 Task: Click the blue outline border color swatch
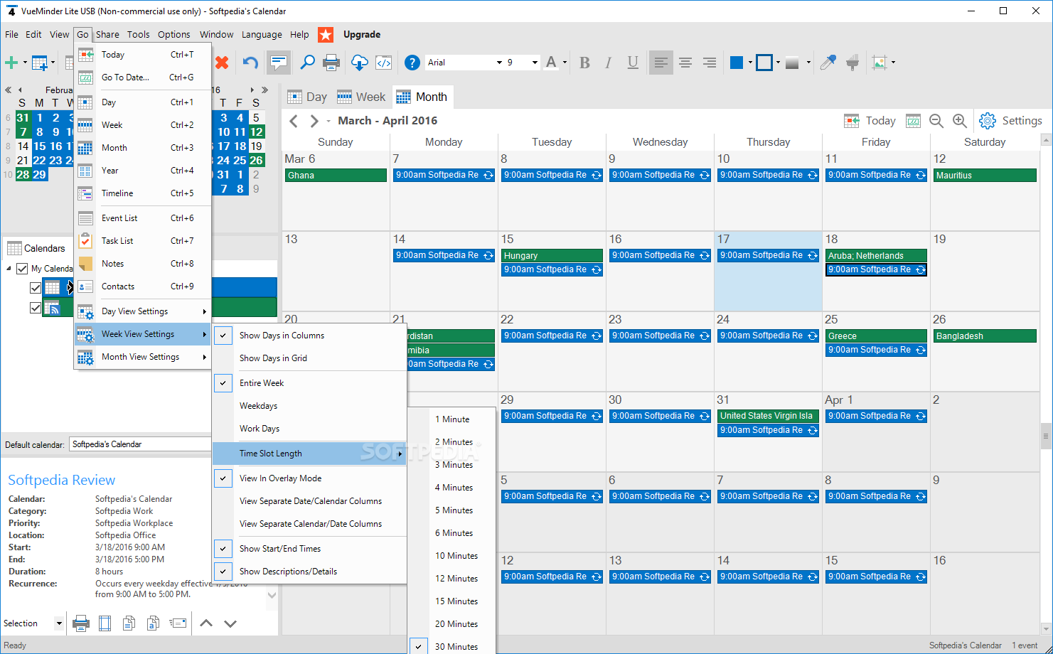point(764,63)
